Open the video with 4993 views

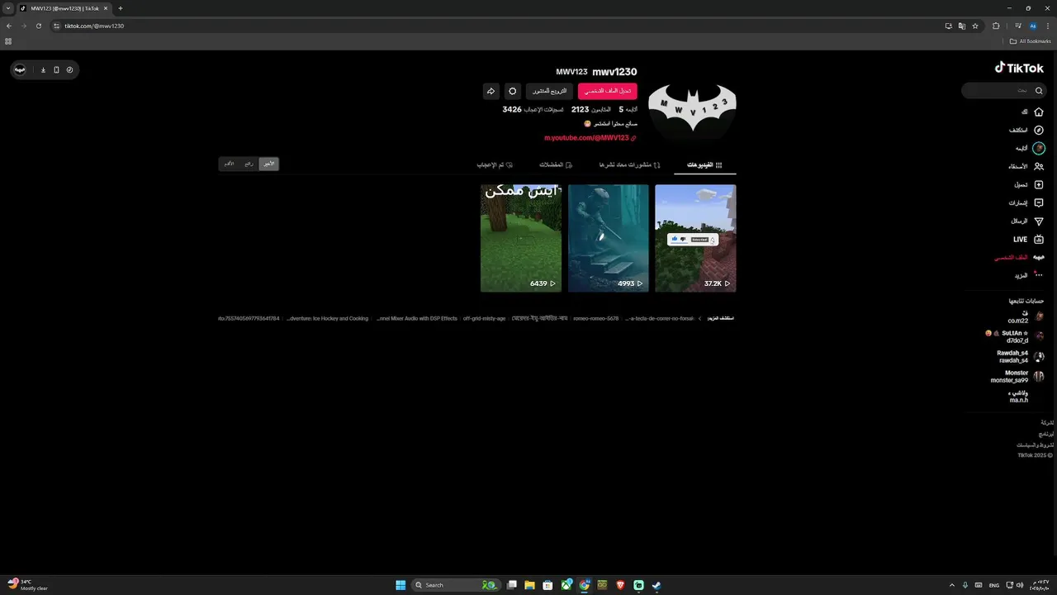point(609,238)
